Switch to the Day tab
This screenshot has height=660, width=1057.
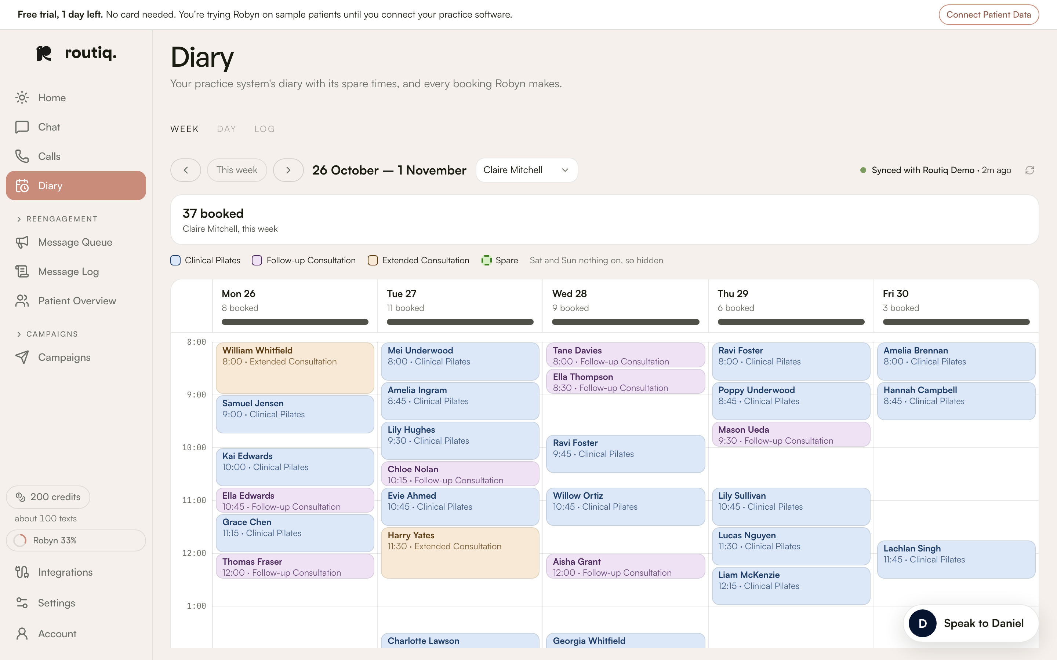pyautogui.click(x=226, y=129)
